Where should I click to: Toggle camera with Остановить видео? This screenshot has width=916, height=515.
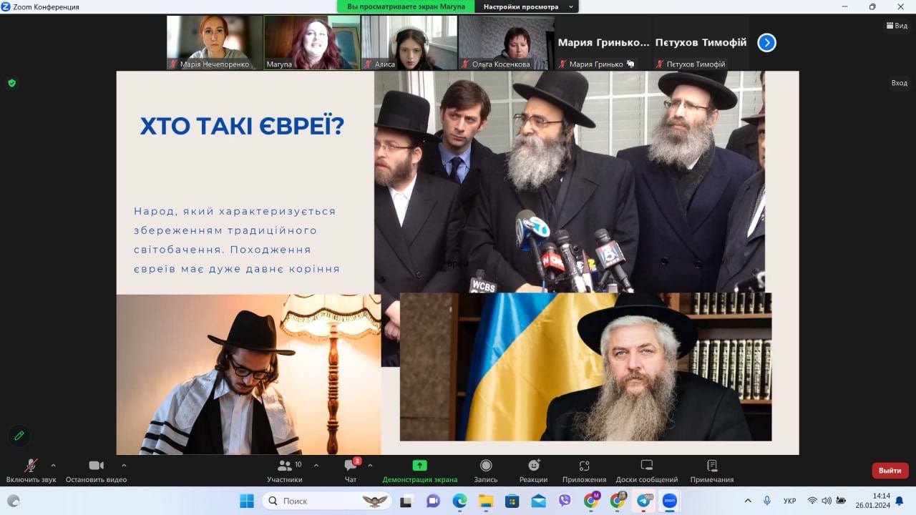(96, 466)
